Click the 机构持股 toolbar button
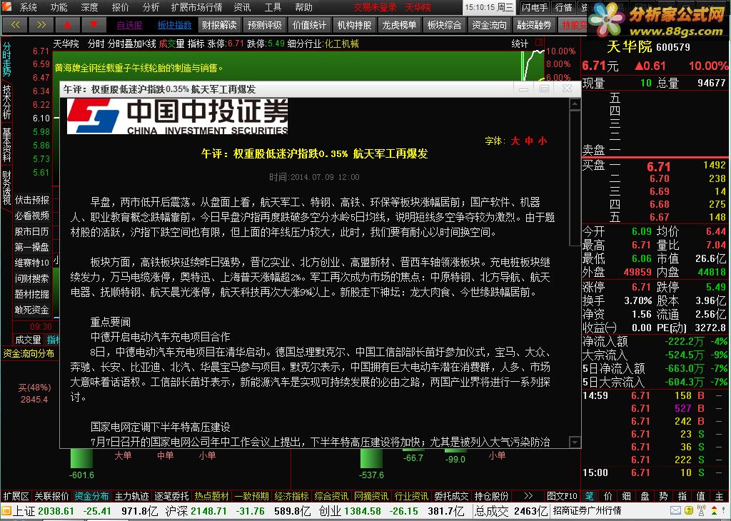This screenshot has width=731, height=521. pyautogui.click(x=354, y=25)
